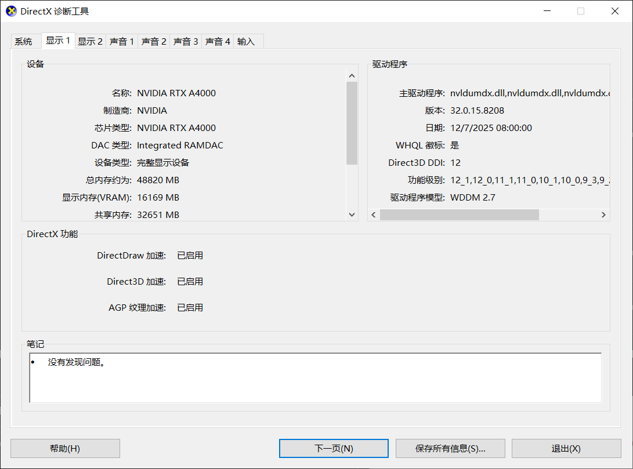633x469 pixels.
Task: Select the 声音 1 tab
Action: click(122, 42)
